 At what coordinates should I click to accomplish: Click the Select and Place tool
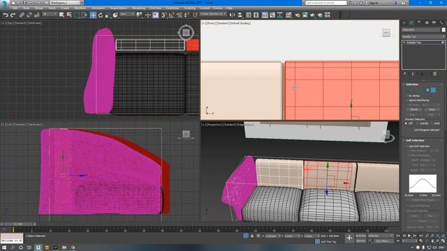point(115,15)
